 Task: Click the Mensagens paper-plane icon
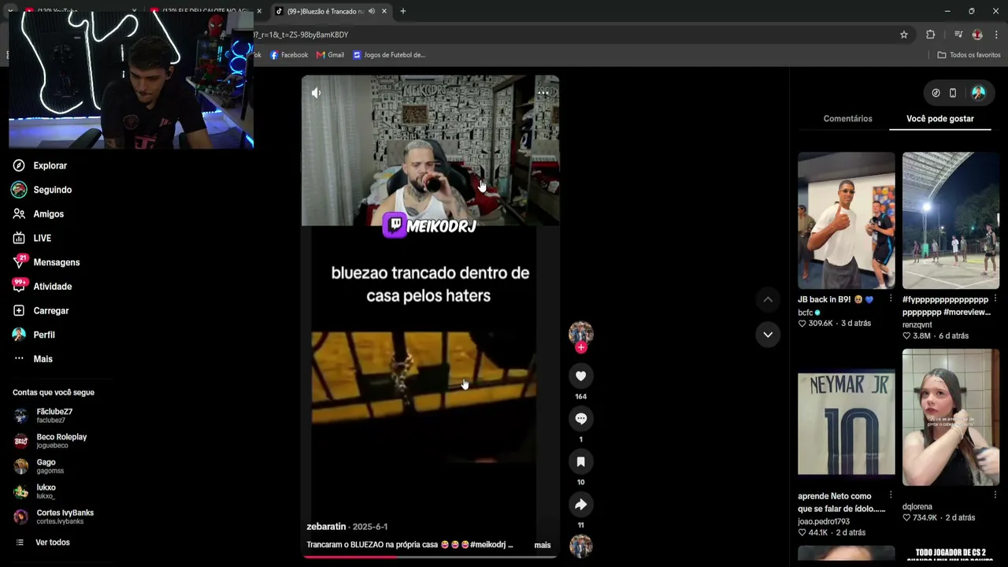click(x=19, y=262)
